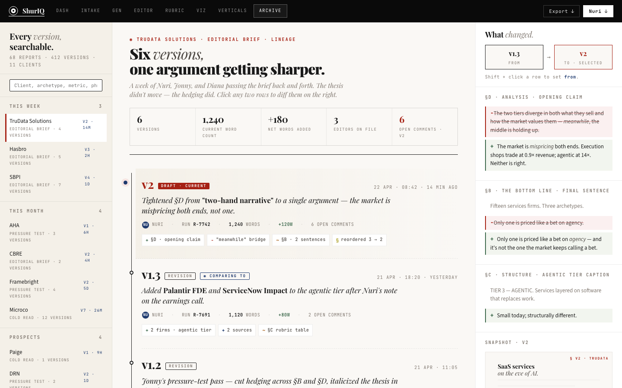Click the filled timeline dot next to V2
Screen dimensions: 622x388
(x=125, y=182)
